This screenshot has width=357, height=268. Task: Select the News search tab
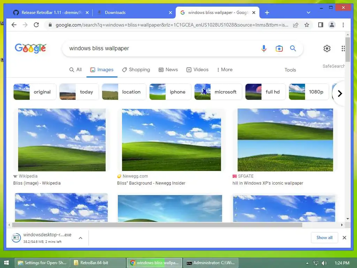(168, 69)
